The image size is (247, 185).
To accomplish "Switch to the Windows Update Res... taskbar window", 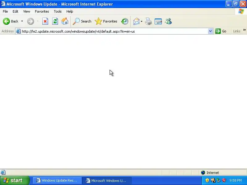I will (57, 180).
